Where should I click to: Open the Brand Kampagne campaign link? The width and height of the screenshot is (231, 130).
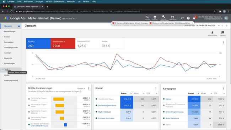coord(172,118)
